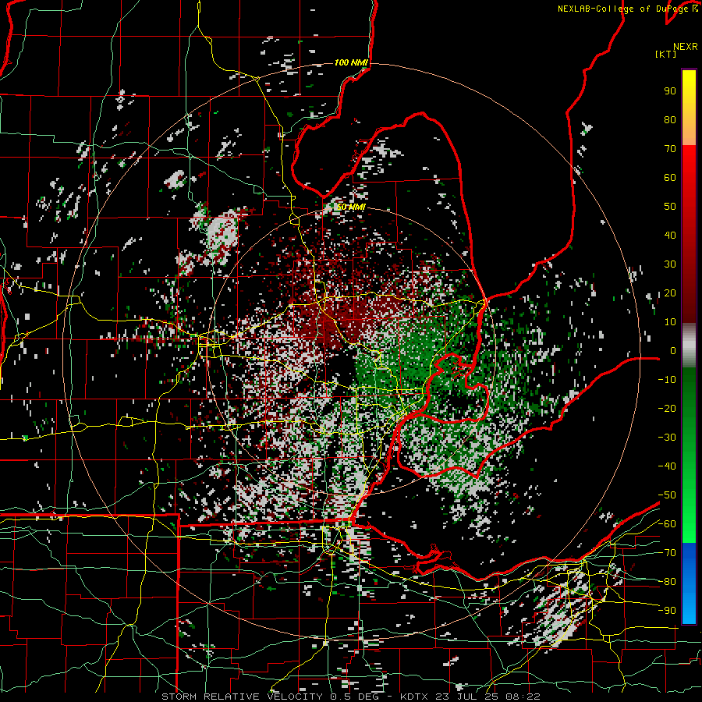Click the -60 value on the velocity scale

667,524
